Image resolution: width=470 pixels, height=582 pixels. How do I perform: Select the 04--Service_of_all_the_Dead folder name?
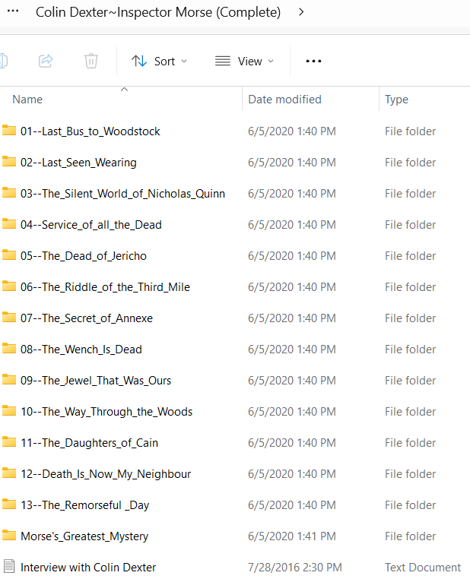[x=91, y=225]
